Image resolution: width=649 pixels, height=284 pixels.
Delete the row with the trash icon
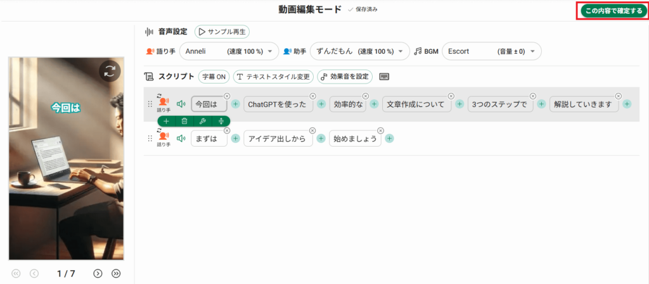[x=184, y=121]
